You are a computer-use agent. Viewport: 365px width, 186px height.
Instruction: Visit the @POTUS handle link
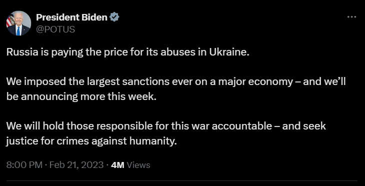[55, 29]
